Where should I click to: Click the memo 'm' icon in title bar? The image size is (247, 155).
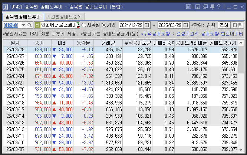pos(188,7)
